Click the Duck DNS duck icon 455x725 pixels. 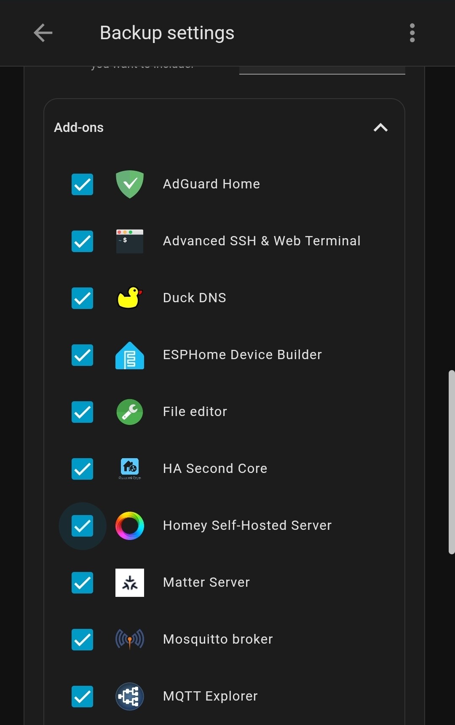click(x=130, y=298)
